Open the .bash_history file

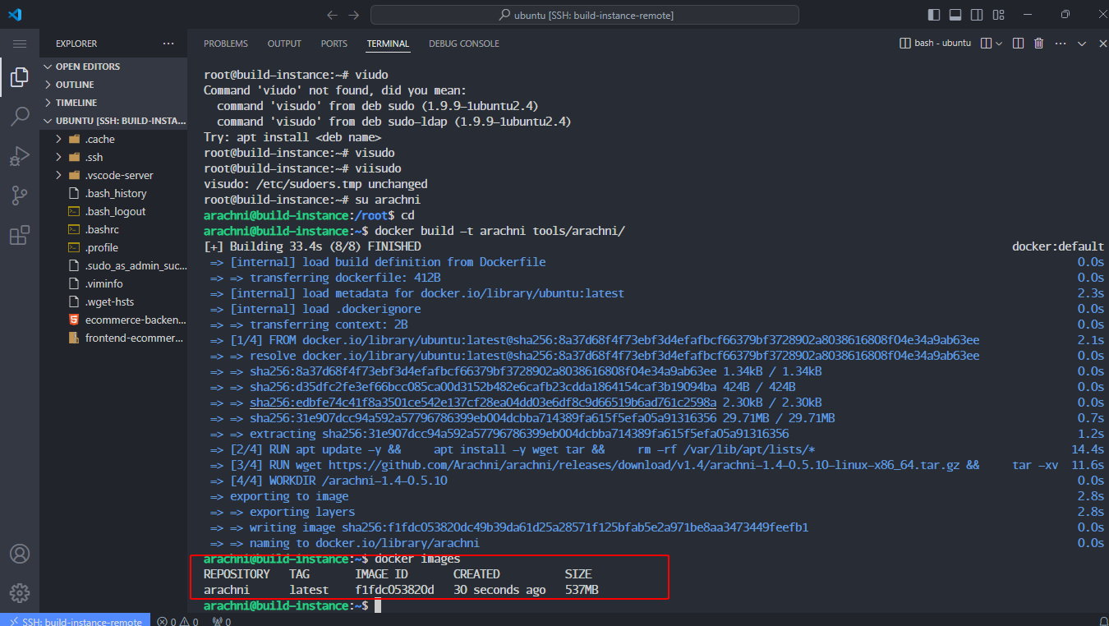click(113, 193)
